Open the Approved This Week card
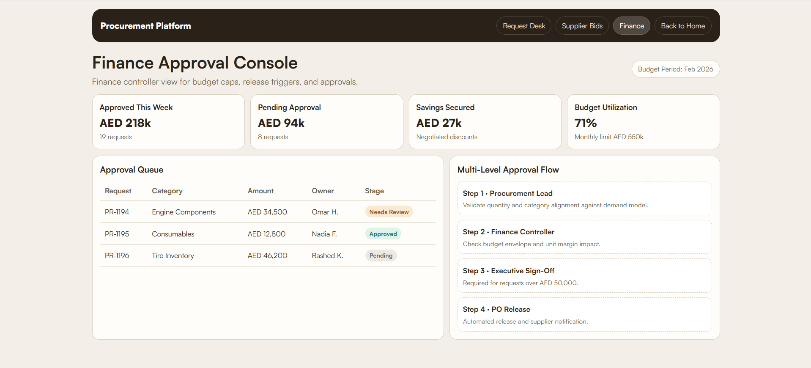 168,122
